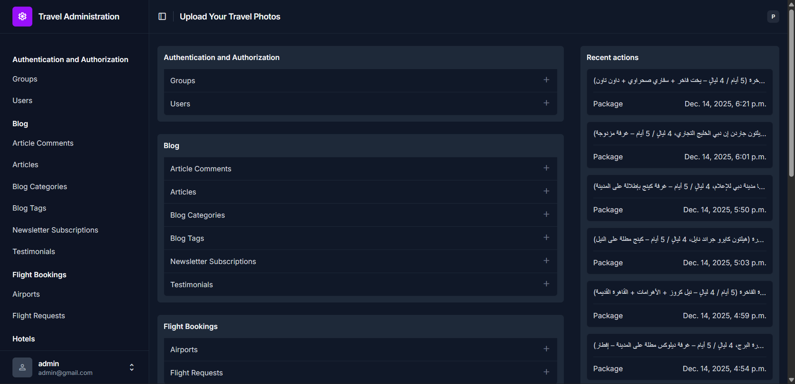Add new Article Comment via plus icon

pos(546,168)
